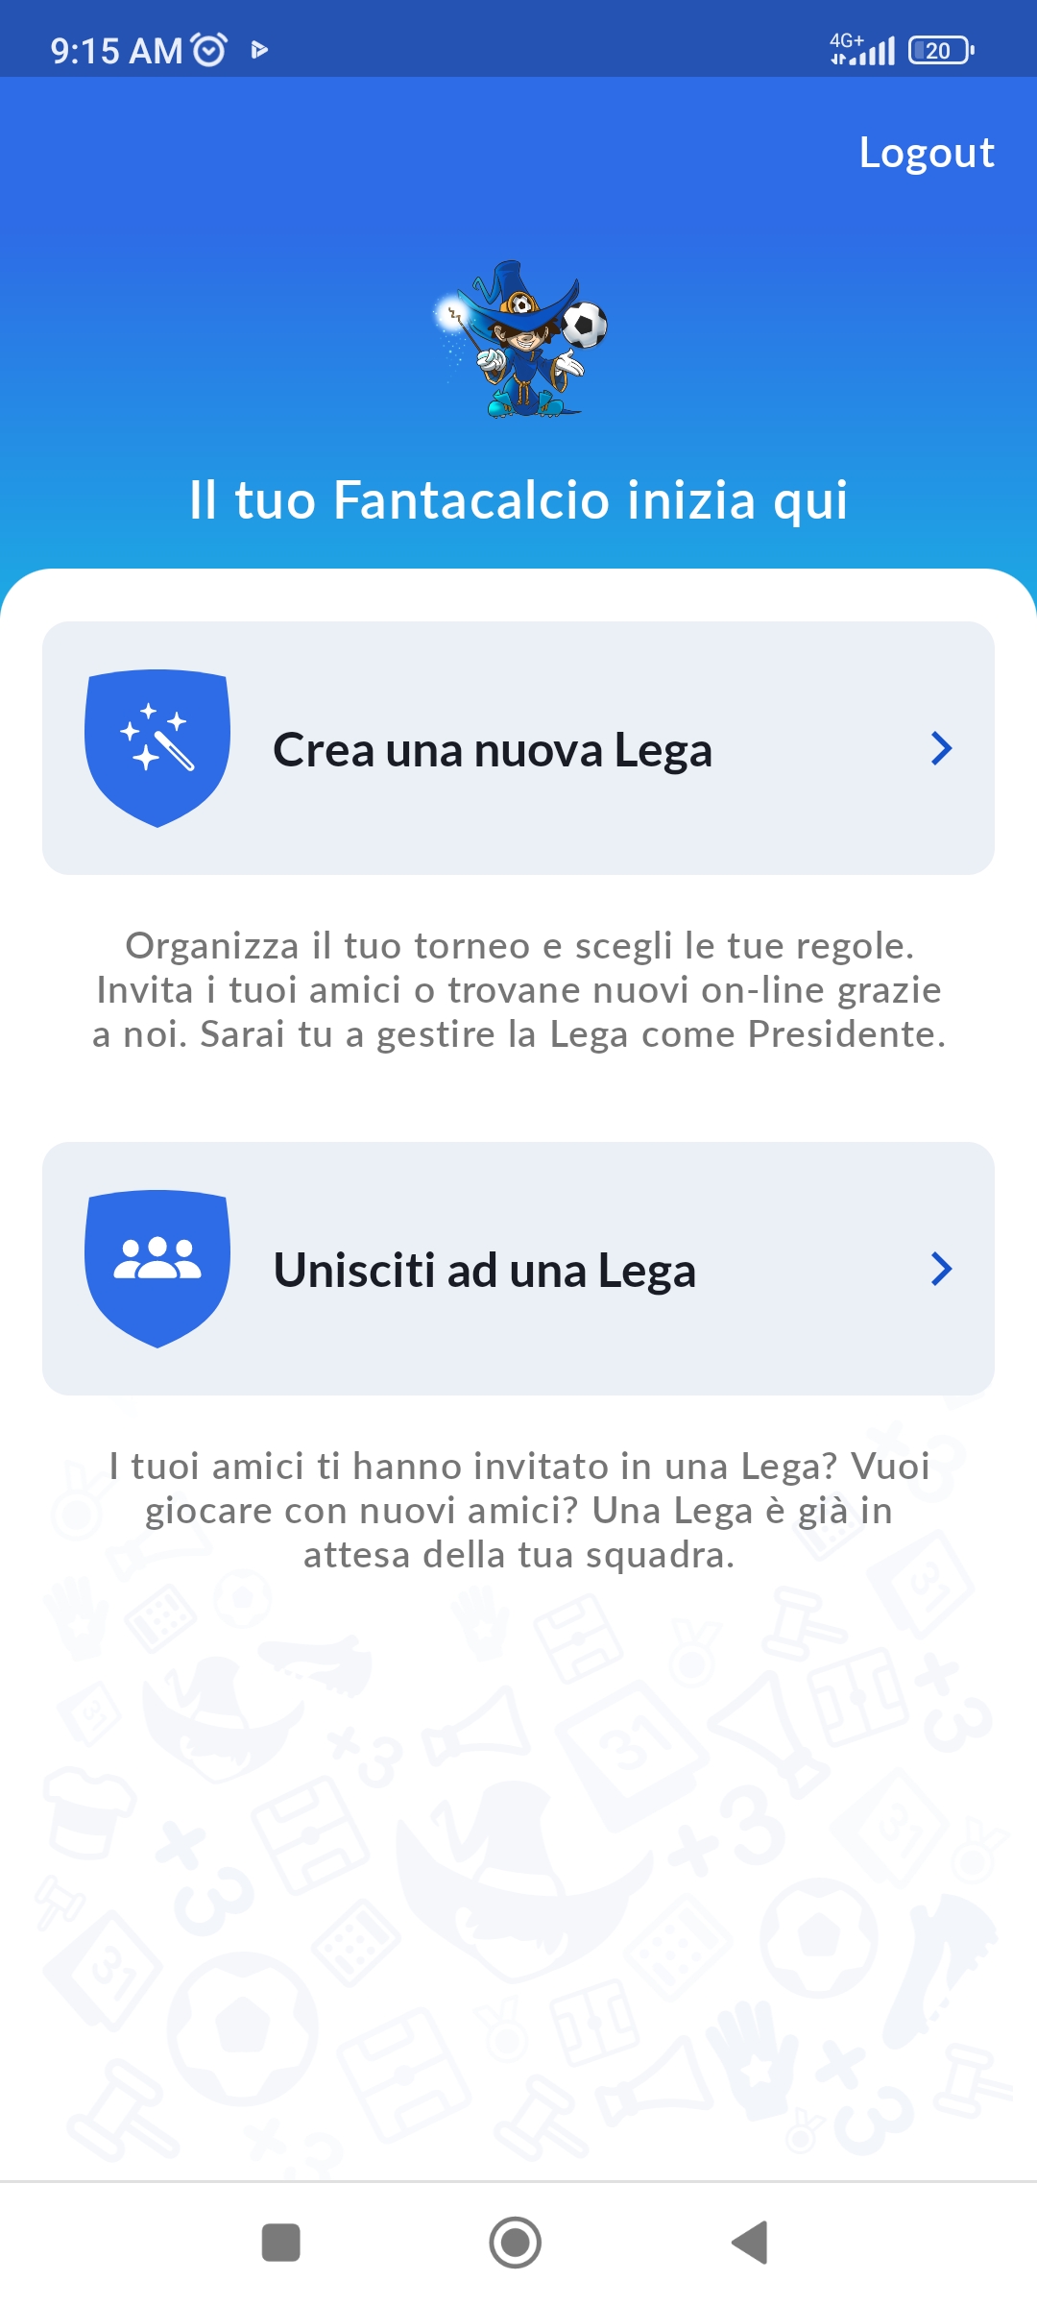Tap the wizard mascot logo
This screenshot has height=2305, width=1037.
click(x=519, y=339)
